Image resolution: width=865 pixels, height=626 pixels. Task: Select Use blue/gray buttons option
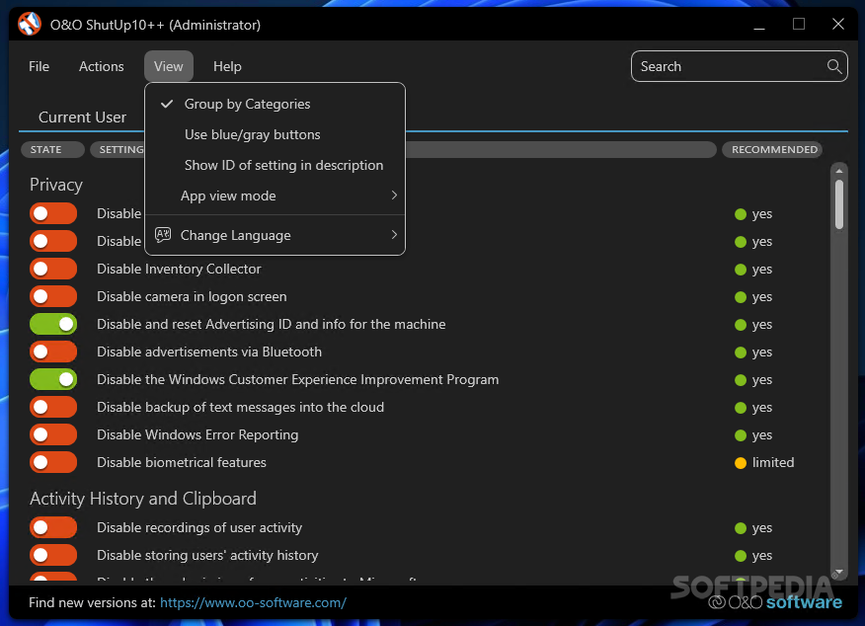275,134
